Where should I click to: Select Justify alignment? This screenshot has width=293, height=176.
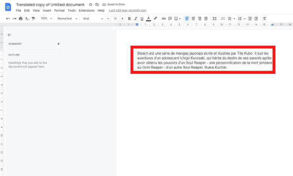[206, 19]
